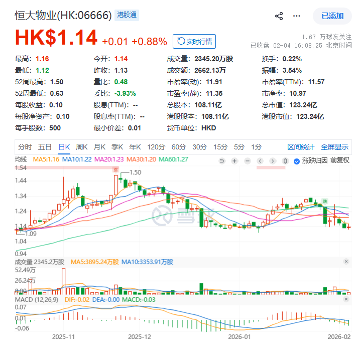Click the 实时行情 refresh button
357x340 pixels.
194,41
